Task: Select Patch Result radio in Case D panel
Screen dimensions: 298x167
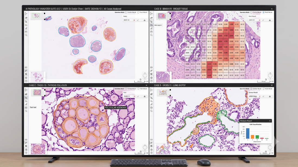Action: (264, 89)
